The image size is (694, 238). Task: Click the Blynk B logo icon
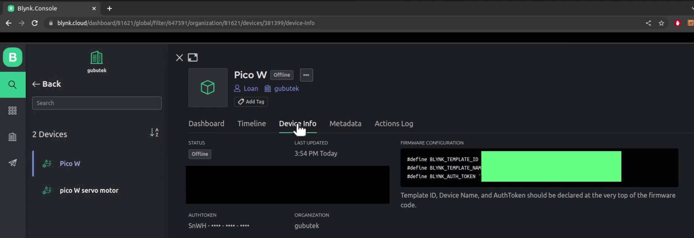[x=13, y=57]
